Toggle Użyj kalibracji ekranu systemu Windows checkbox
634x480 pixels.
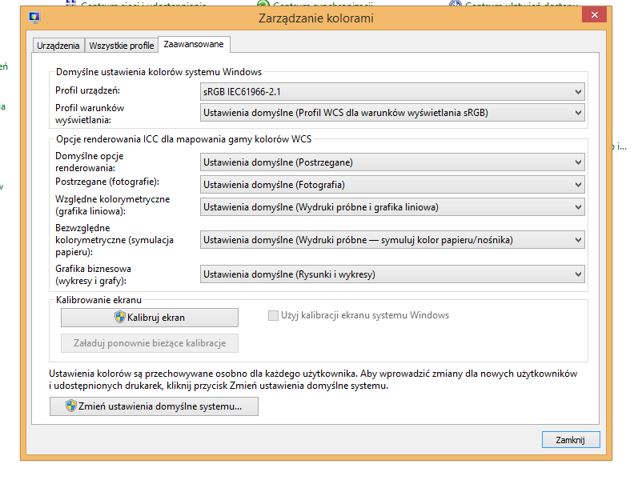click(x=273, y=315)
